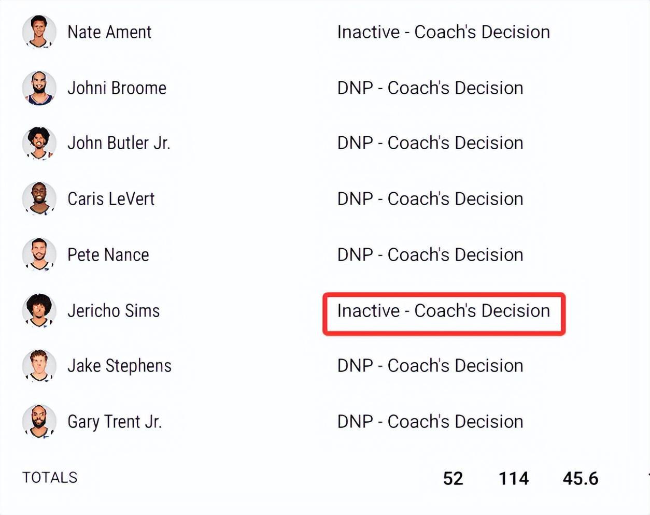Screen dimensions: 650x515
Task: Click Jake Stephens' player avatar
Action: pyautogui.click(x=39, y=366)
